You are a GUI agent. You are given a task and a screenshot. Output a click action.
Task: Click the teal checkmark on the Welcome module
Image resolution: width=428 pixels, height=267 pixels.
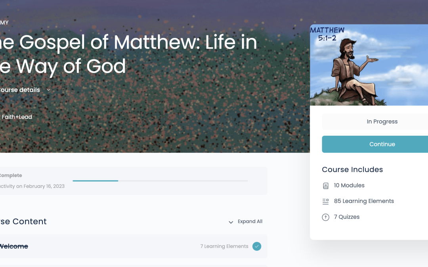(x=256, y=246)
